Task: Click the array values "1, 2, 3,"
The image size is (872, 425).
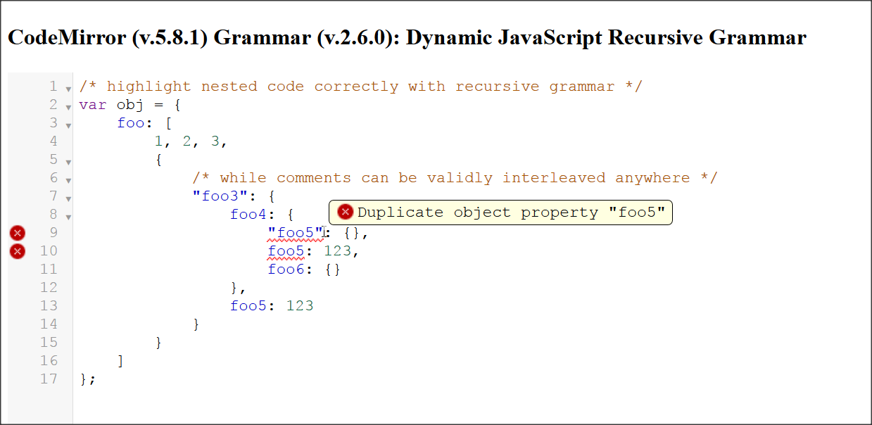Action: 191,141
